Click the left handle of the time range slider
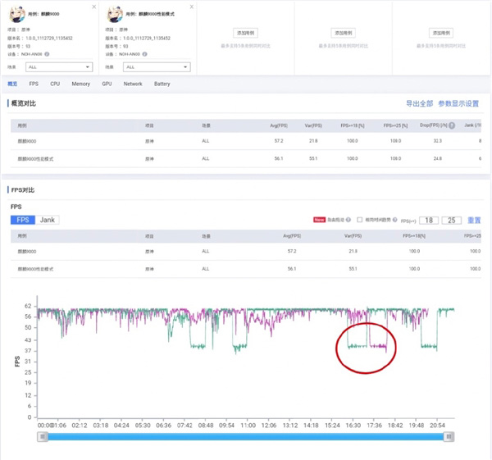 pos(41,437)
